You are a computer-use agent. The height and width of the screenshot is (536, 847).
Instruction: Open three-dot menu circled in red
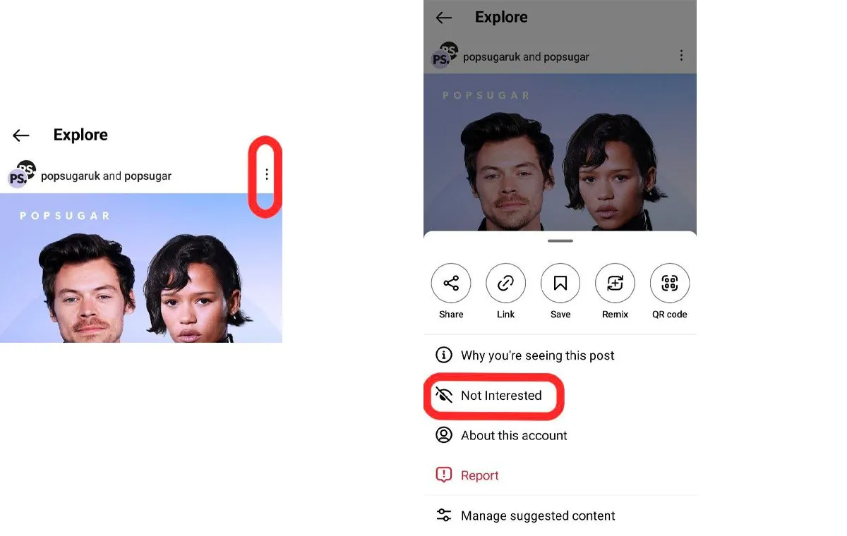[266, 174]
